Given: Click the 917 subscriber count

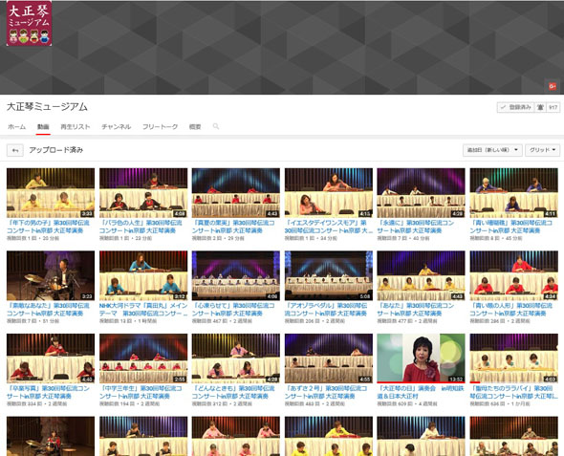Looking at the screenshot, I should (x=553, y=107).
